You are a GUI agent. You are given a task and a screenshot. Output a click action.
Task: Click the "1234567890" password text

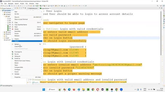click(x=85, y=68)
